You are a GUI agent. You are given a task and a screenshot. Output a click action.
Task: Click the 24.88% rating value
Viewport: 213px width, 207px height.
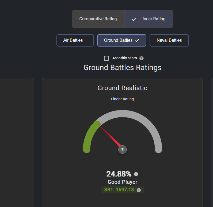point(119,174)
